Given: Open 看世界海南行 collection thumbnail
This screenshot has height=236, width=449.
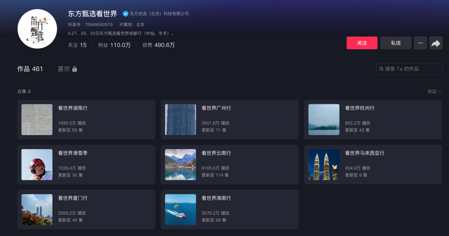Looking at the screenshot, I should [x=180, y=209].
